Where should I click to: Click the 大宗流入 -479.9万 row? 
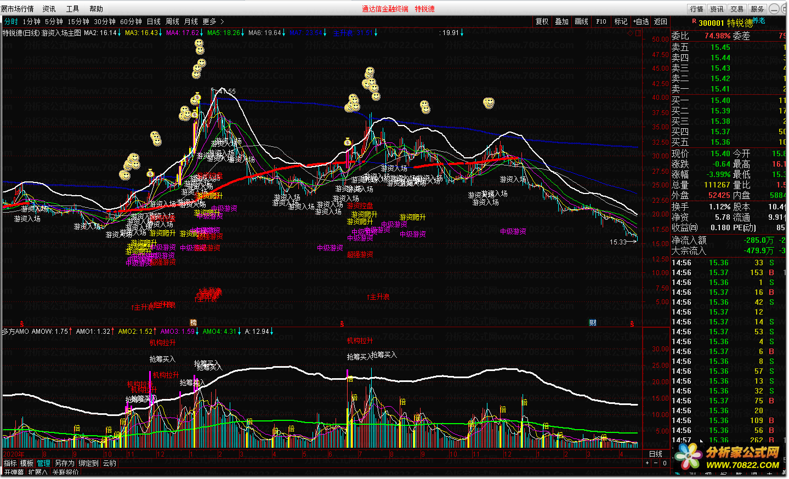(729, 250)
